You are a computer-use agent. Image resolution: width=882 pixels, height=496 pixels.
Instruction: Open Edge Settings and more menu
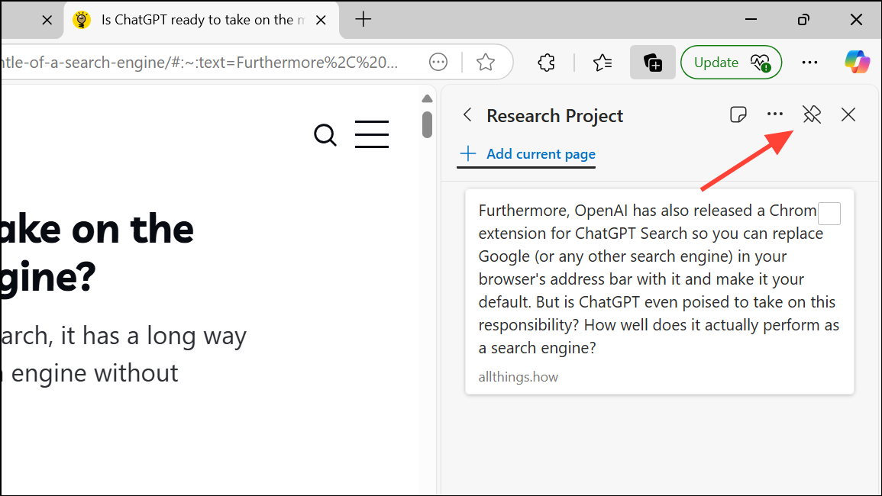809,63
